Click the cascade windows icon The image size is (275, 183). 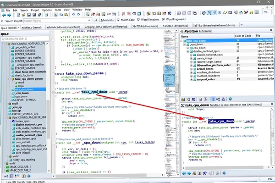195,13
